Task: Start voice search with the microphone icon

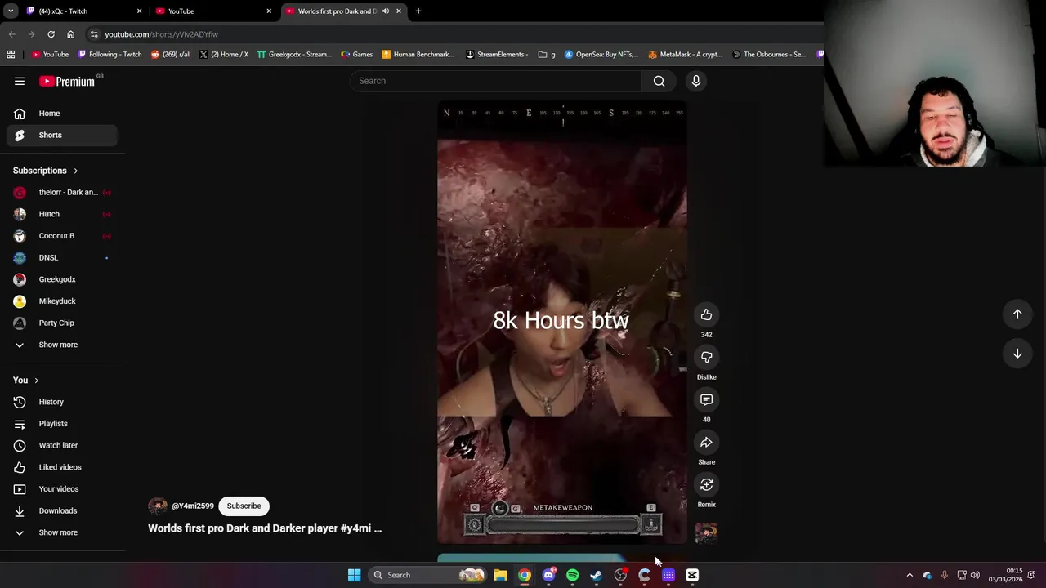Action: point(696,81)
